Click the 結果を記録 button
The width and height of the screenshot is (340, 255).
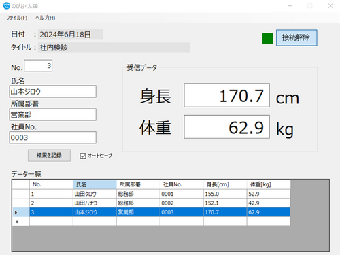49,155
